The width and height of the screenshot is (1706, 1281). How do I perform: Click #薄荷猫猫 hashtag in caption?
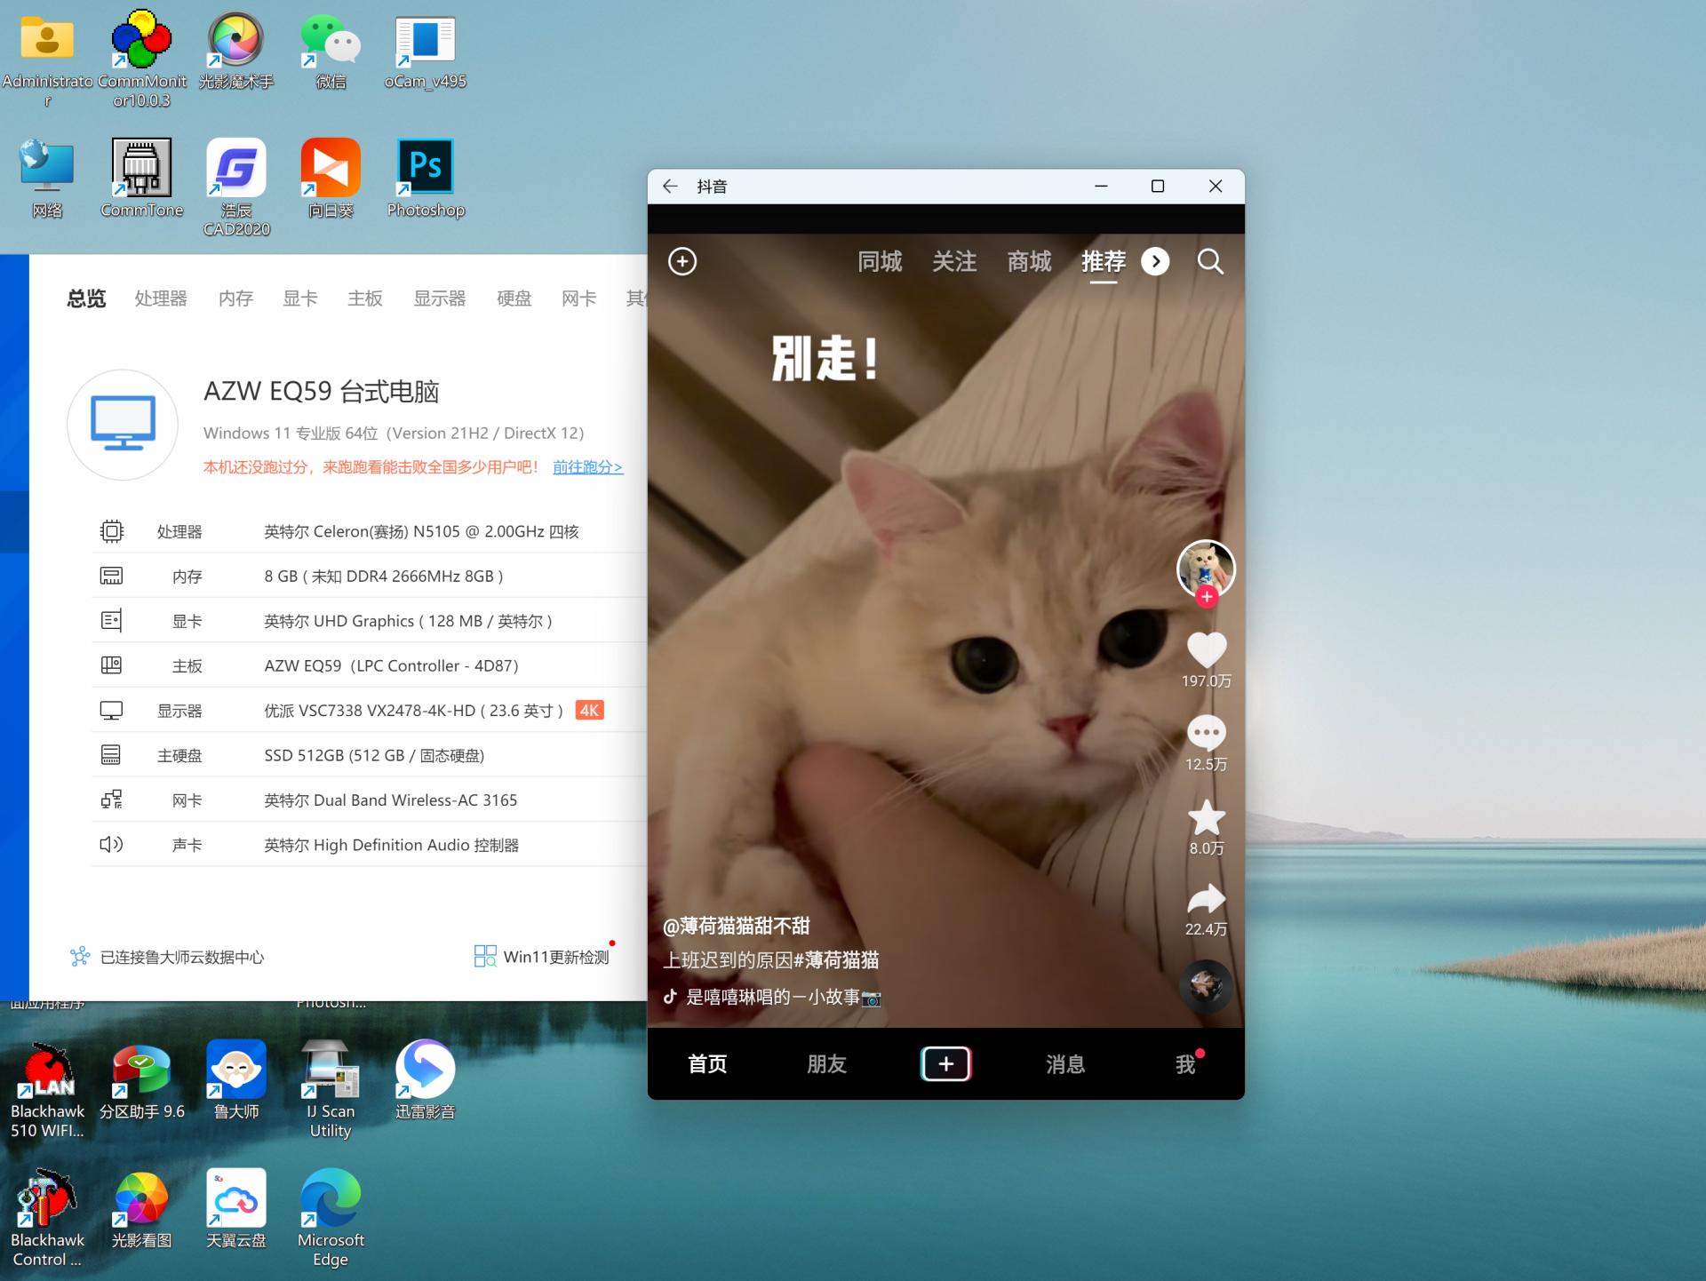(836, 960)
